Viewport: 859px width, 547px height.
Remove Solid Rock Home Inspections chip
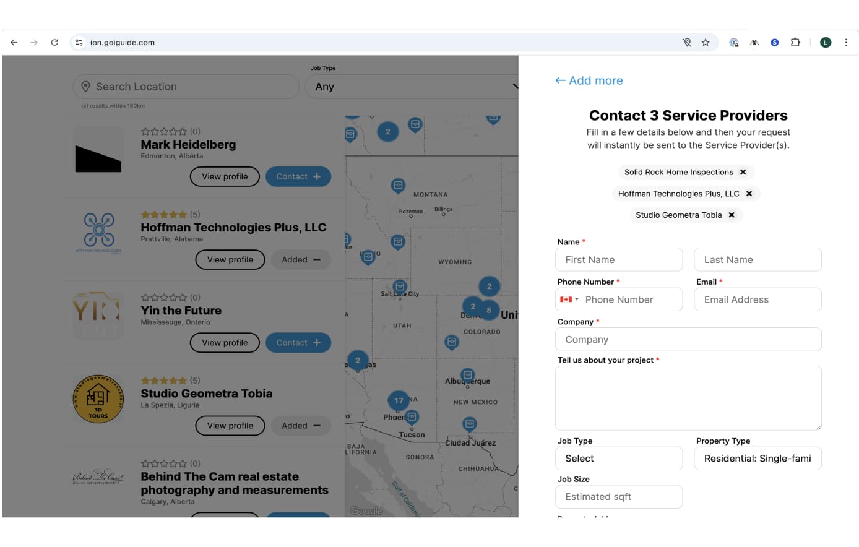tap(743, 172)
